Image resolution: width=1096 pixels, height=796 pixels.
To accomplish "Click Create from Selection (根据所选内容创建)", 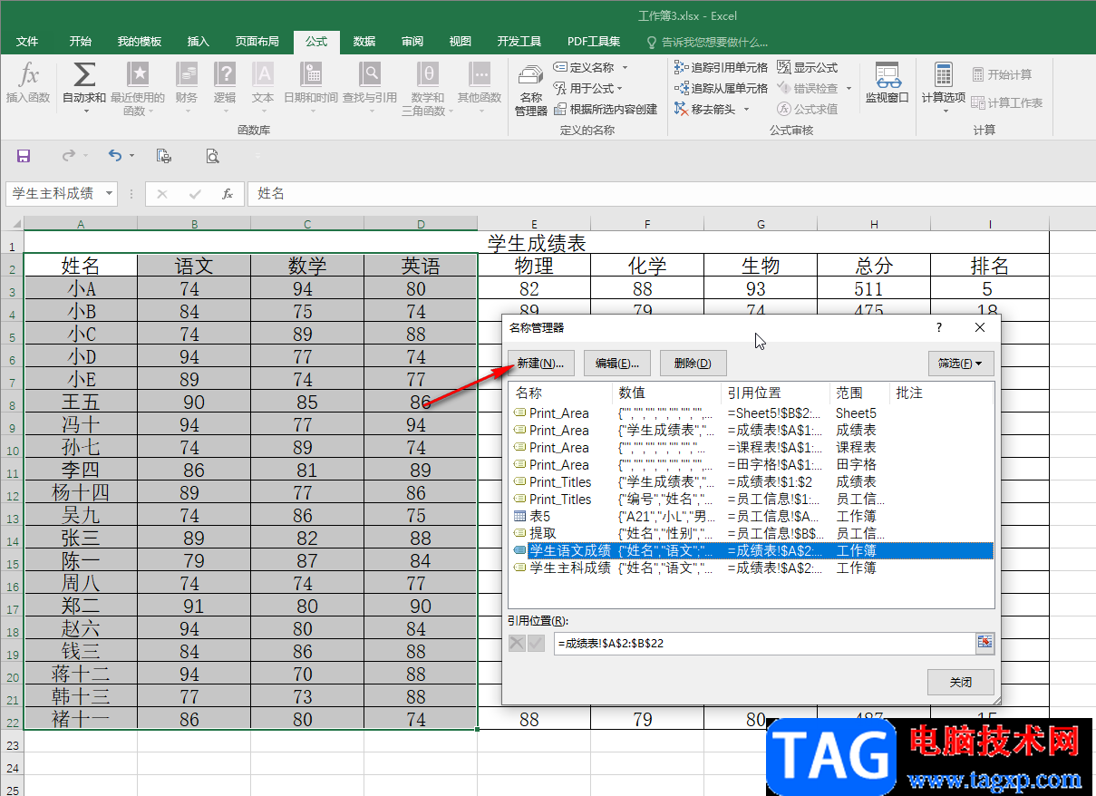I will click(x=606, y=109).
